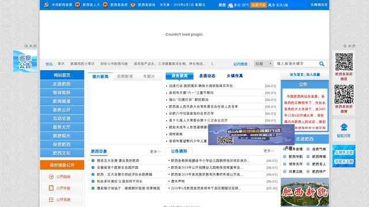This screenshot has height=207, width=369.
Task: Click the orange 政府信息公开 header button
Action: tap(62, 165)
